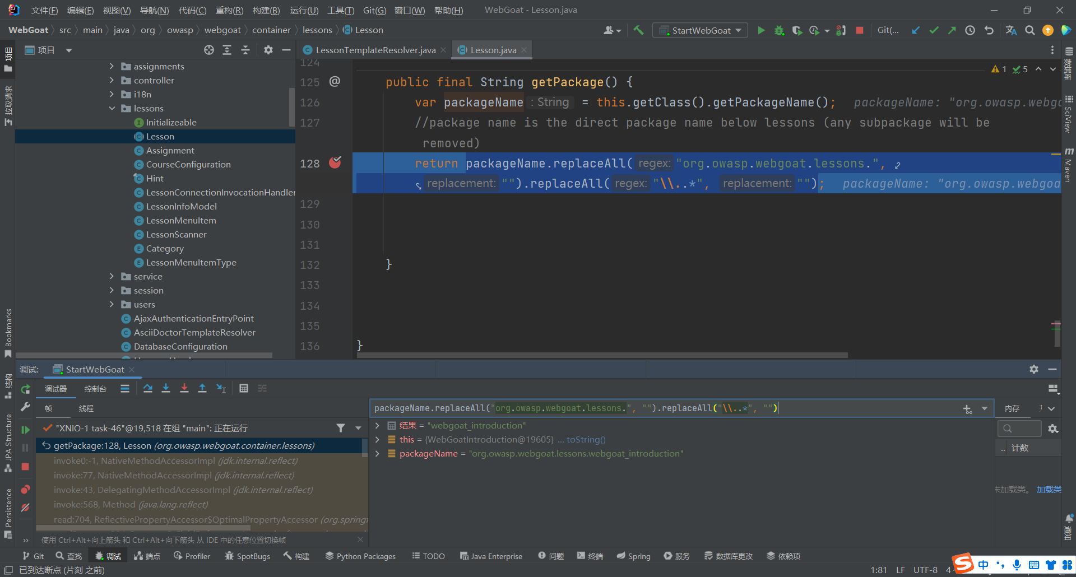Open Search Everywhere magnifier icon
The width and height of the screenshot is (1076, 577).
[1030, 30]
